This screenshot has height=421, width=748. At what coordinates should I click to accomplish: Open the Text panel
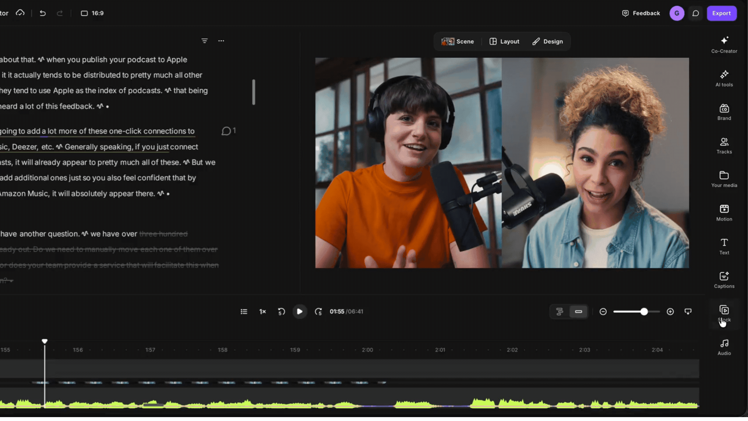pyautogui.click(x=724, y=246)
